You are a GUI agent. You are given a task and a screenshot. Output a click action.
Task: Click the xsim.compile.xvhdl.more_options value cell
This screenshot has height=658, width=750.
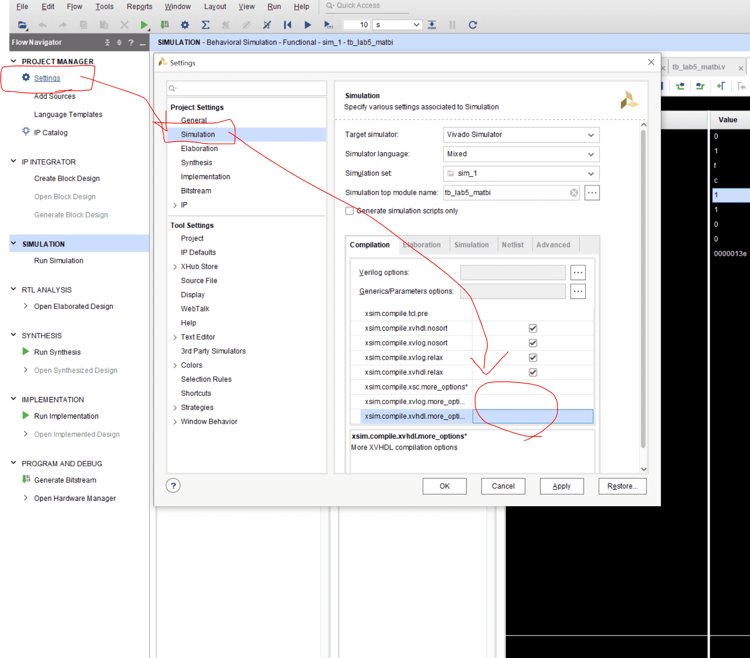pos(533,416)
